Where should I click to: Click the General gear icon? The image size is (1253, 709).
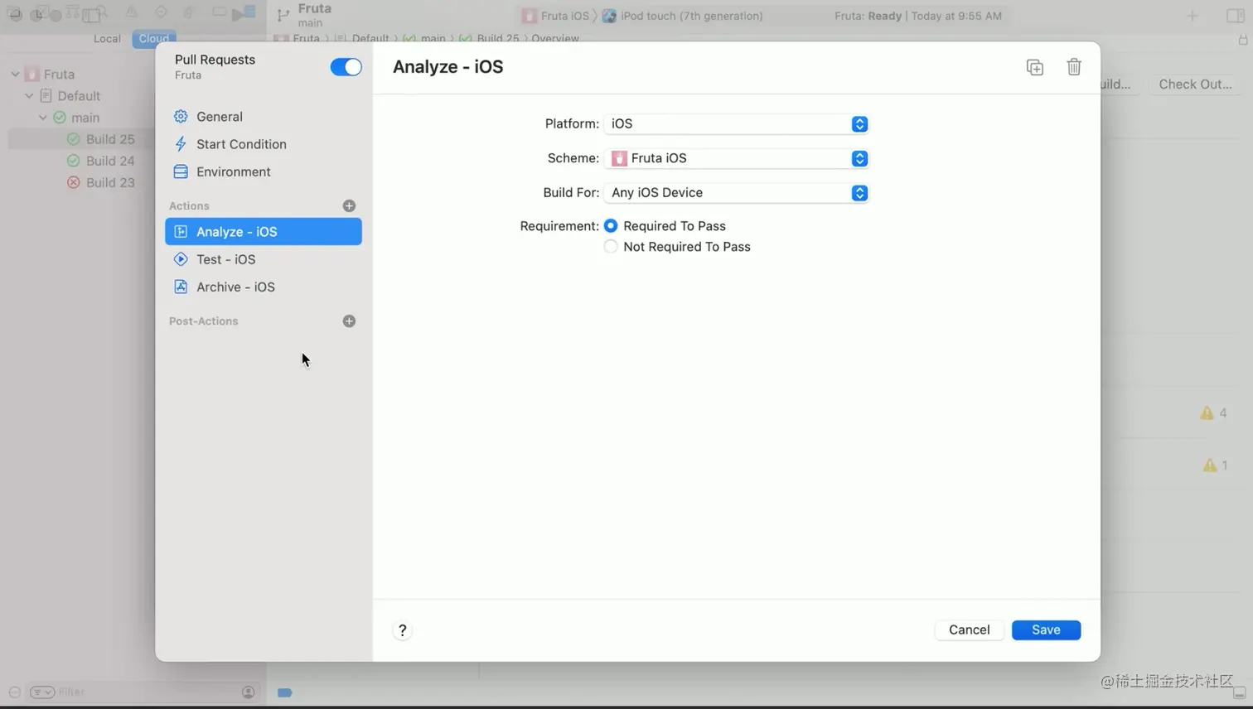[x=181, y=117]
